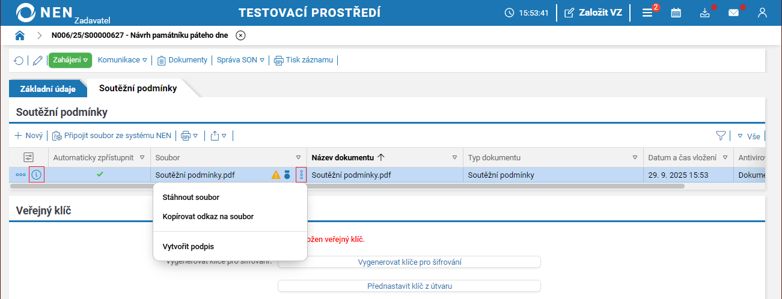Open the Vše filter dropdown
Viewport: 782px width, 299px height.
pos(749,136)
